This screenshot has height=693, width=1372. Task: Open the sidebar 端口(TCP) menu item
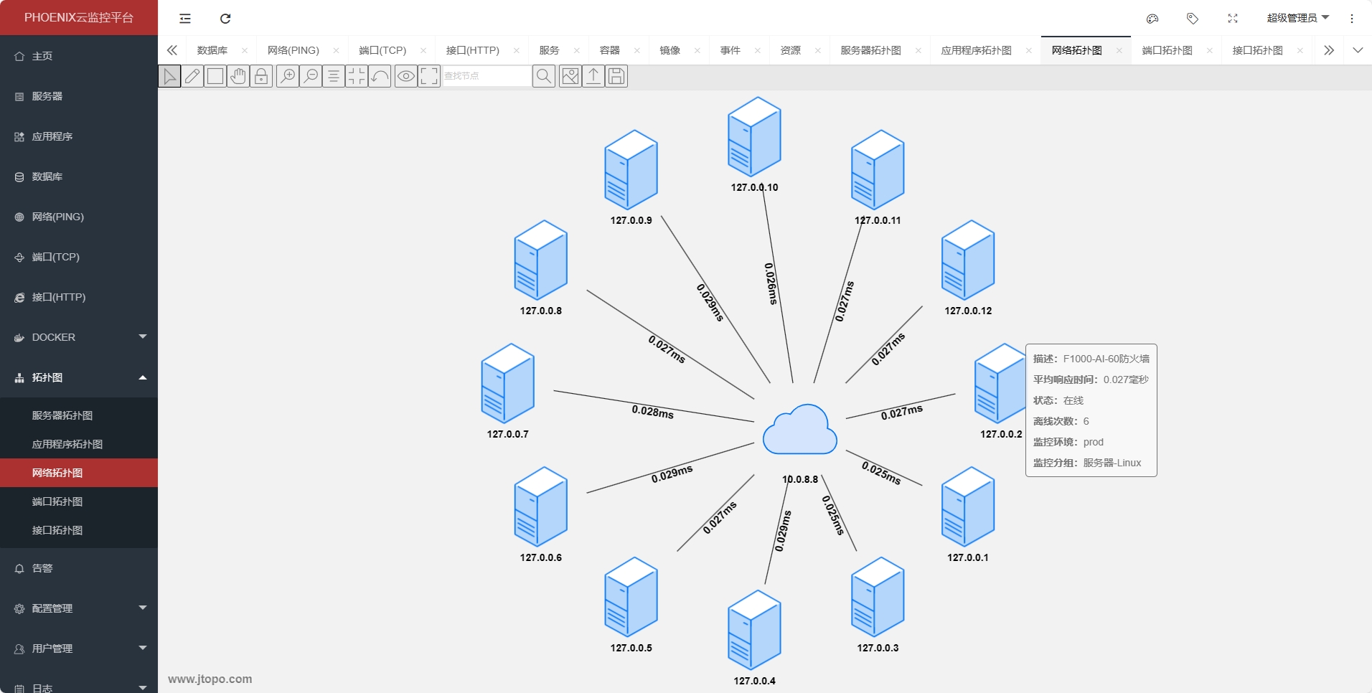click(x=79, y=257)
